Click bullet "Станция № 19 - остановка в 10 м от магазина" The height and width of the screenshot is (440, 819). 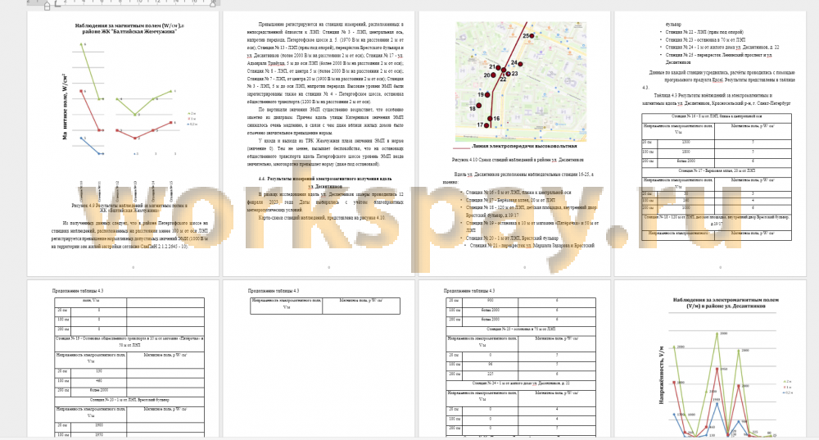(x=532, y=226)
